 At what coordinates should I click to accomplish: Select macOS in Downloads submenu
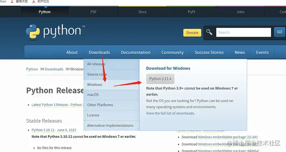click(x=111, y=95)
